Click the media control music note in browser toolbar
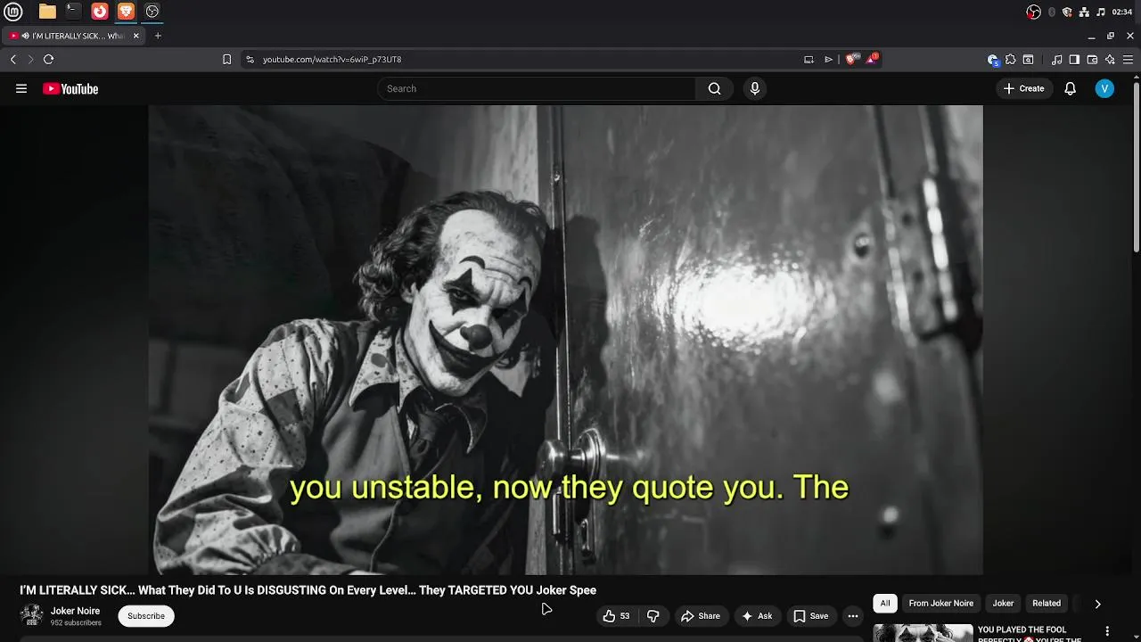This screenshot has width=1141, height=642. tap(1056, 60)
